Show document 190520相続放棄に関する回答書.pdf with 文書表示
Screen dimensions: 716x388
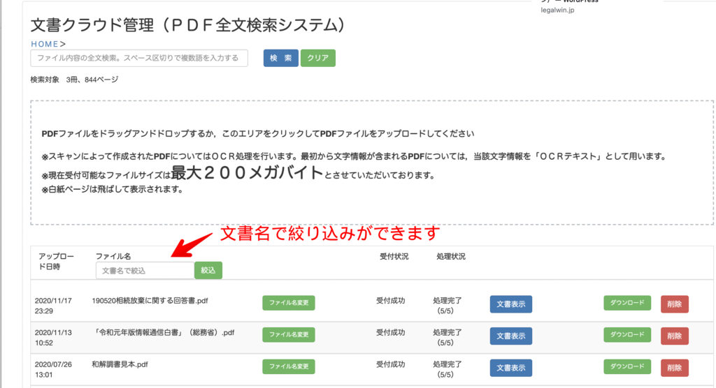tap(510, 304)
